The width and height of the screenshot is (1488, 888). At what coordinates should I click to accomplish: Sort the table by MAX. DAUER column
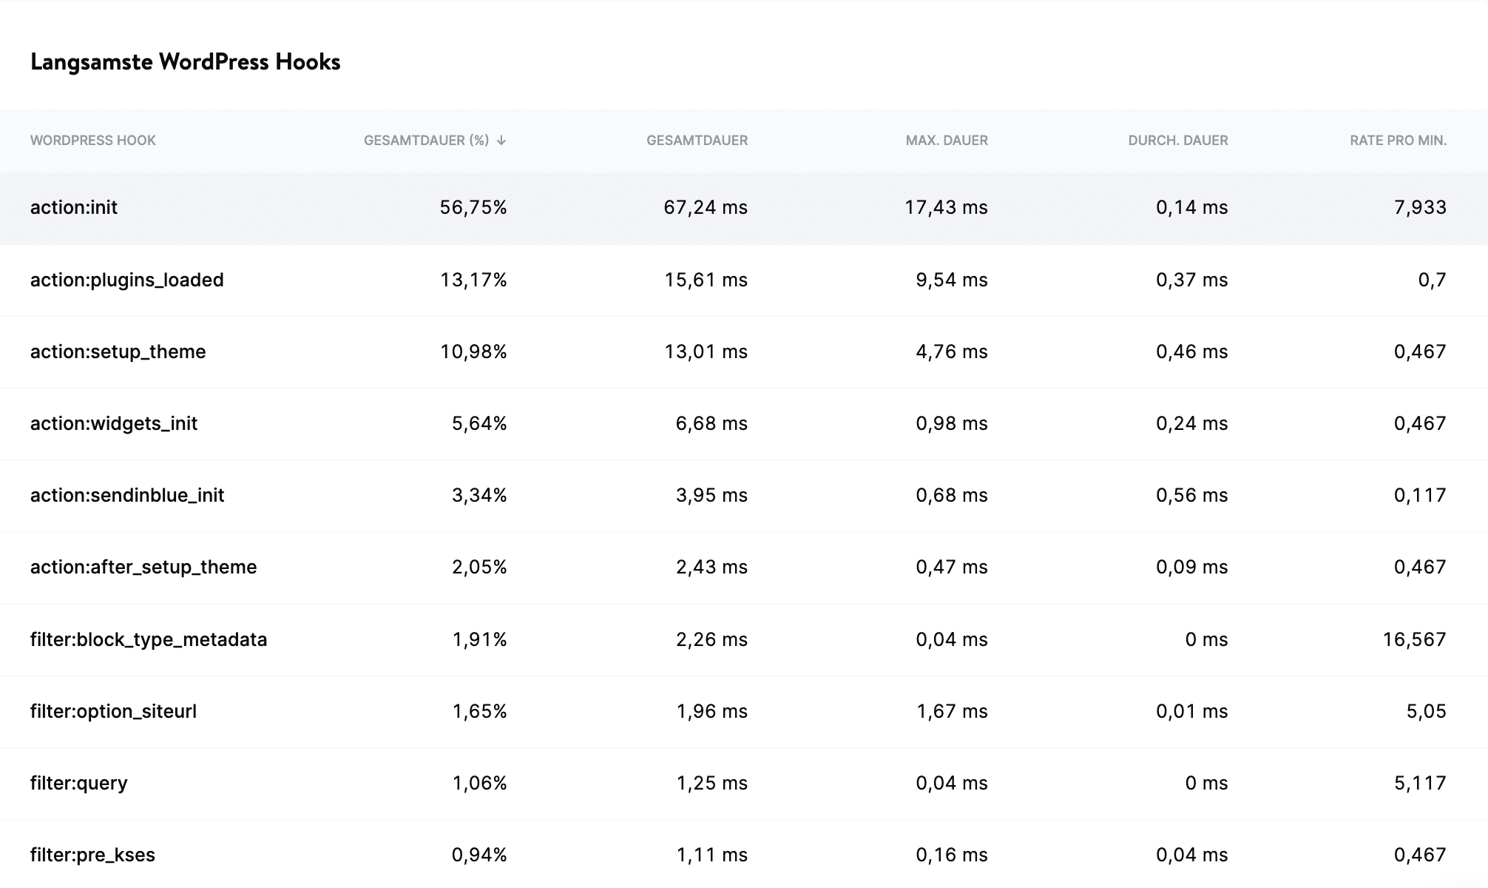[x=947, y=140]
